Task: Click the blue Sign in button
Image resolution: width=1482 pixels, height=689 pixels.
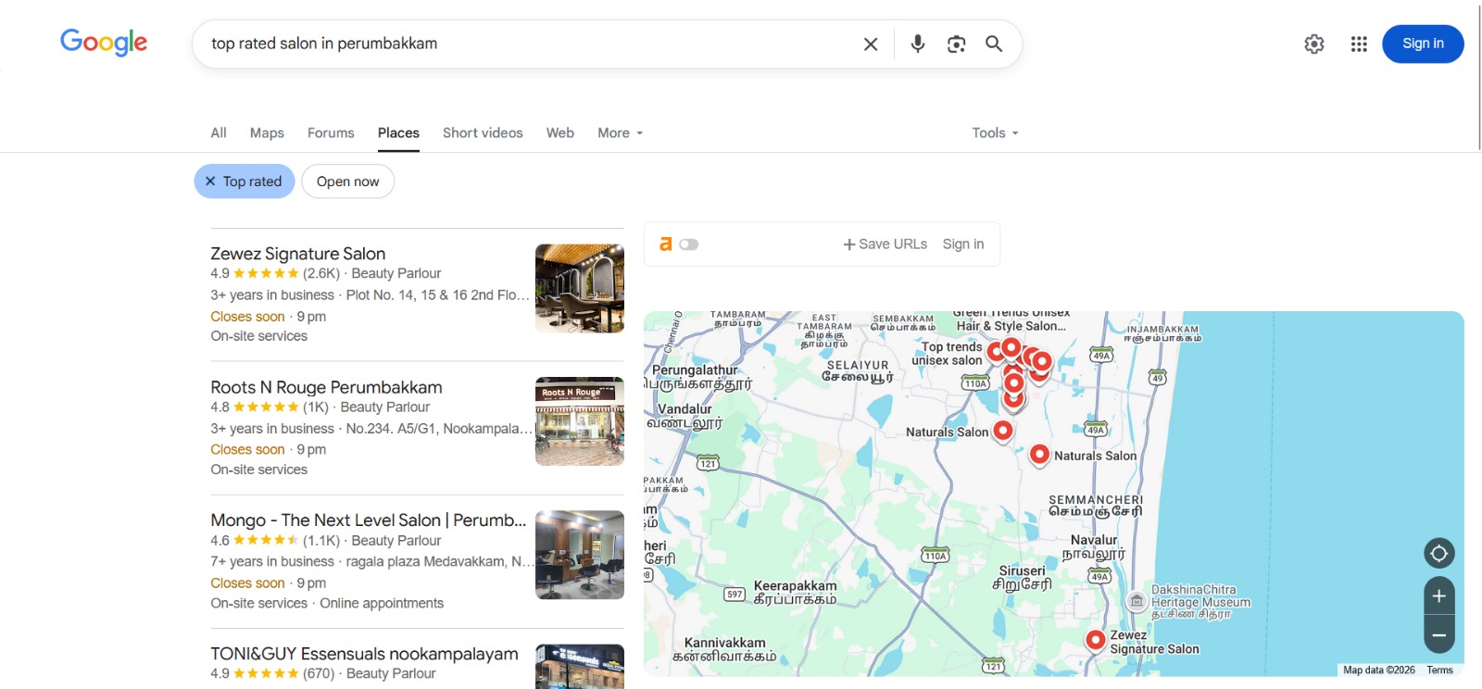Action: click(x=1423, y=44)
